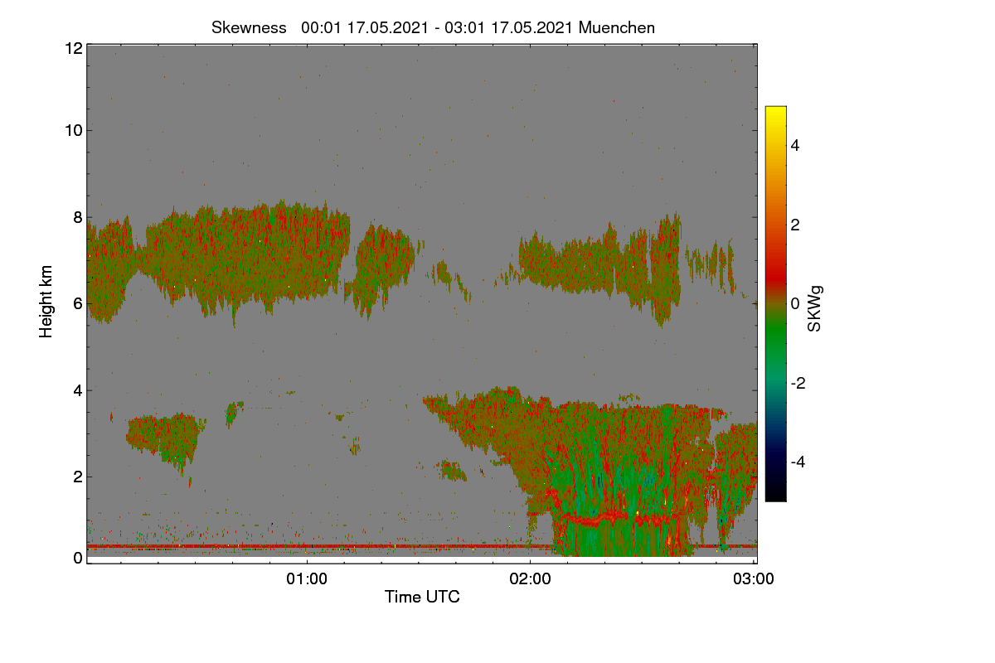Click the '4' height axis label

coord(78,390)
